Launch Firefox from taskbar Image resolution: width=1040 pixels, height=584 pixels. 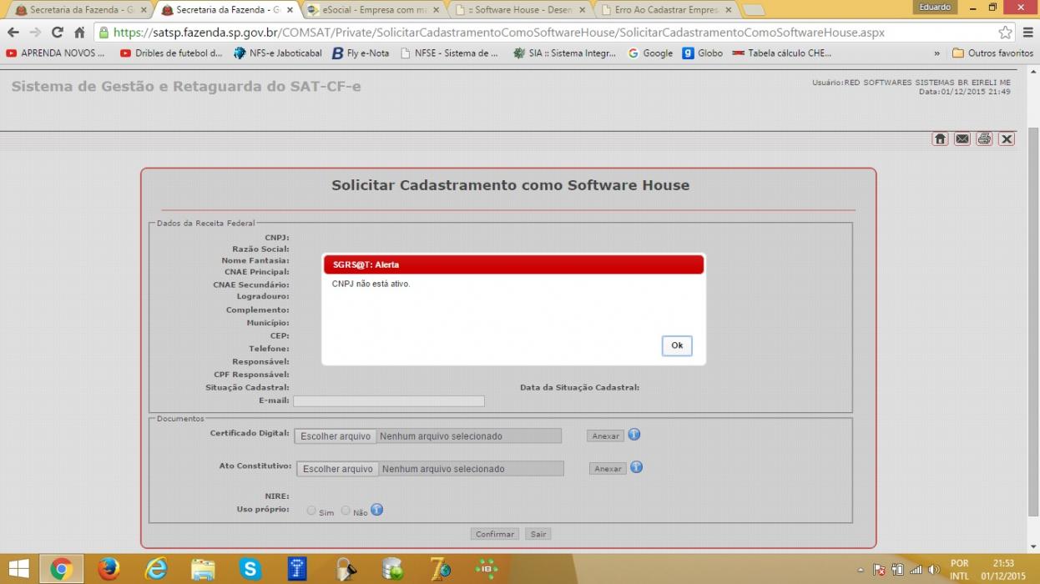pyautogui.click(x=109, y=569)
